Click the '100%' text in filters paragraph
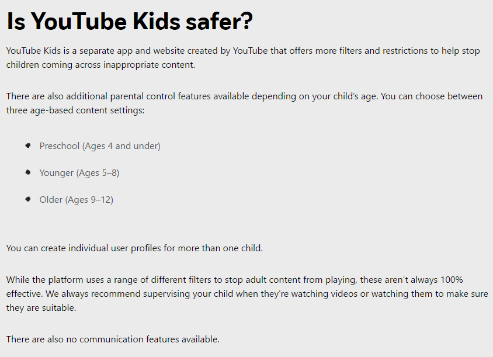 (452, 280)
